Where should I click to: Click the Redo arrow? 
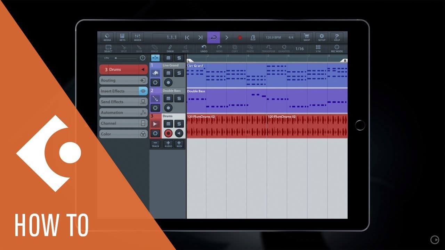coord(219,49)
